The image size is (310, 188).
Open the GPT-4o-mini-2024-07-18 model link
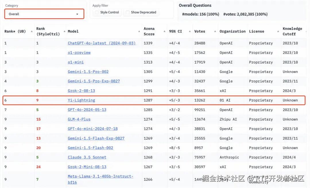tap(93, 129)
